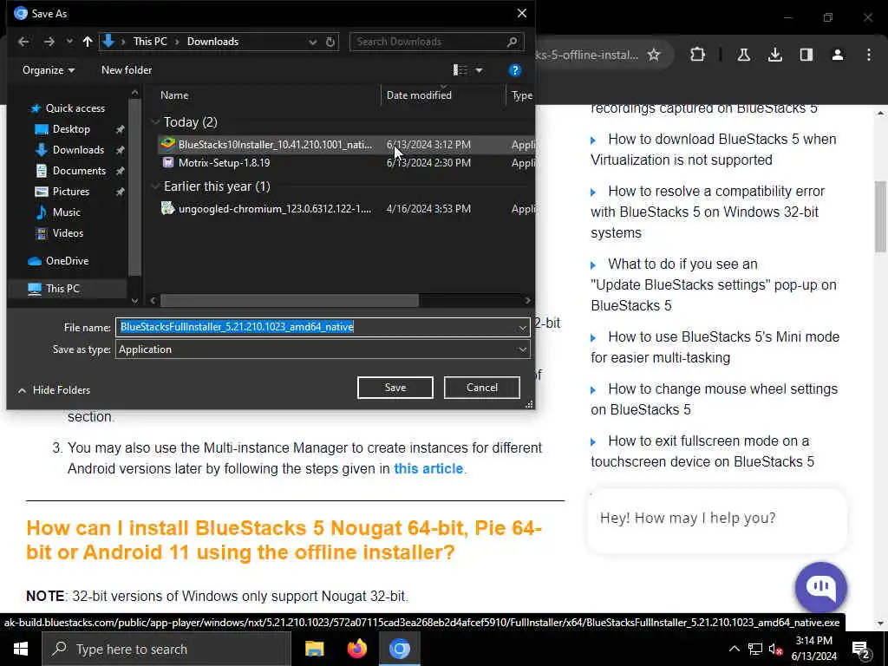Open Pictures in navigation pane
This screenshot has width=888, height=666.
point(71,192)
